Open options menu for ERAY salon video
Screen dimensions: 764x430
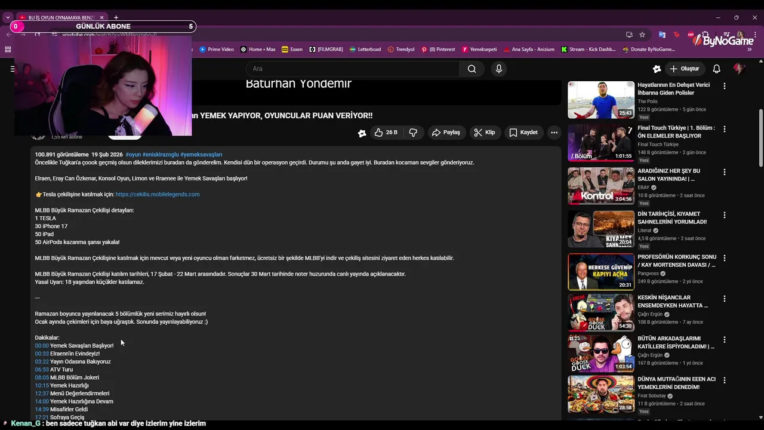point(725,172)
